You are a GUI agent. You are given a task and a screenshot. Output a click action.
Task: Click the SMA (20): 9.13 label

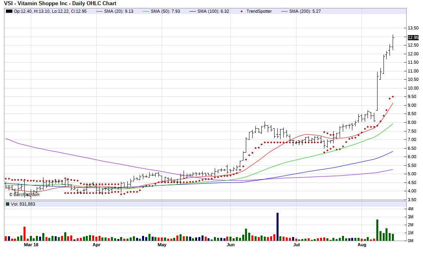point(119,11)
